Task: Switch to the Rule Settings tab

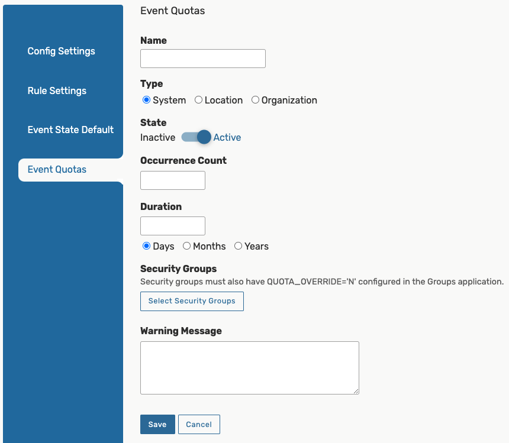Action: (x=57, y=91)
